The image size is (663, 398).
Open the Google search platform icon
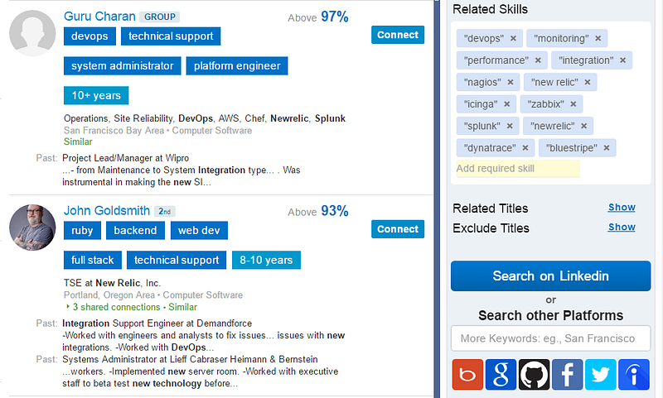[x=501, y=374]
